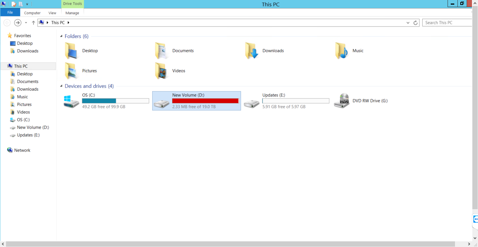478x247 pixels.
Task: Click This PC in the address bar
Action: [x=58, y=23]
